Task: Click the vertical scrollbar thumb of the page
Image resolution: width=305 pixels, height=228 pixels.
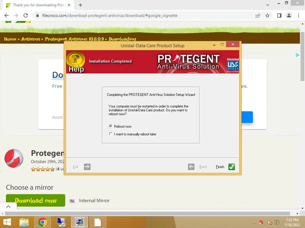Action: point(302,57)
